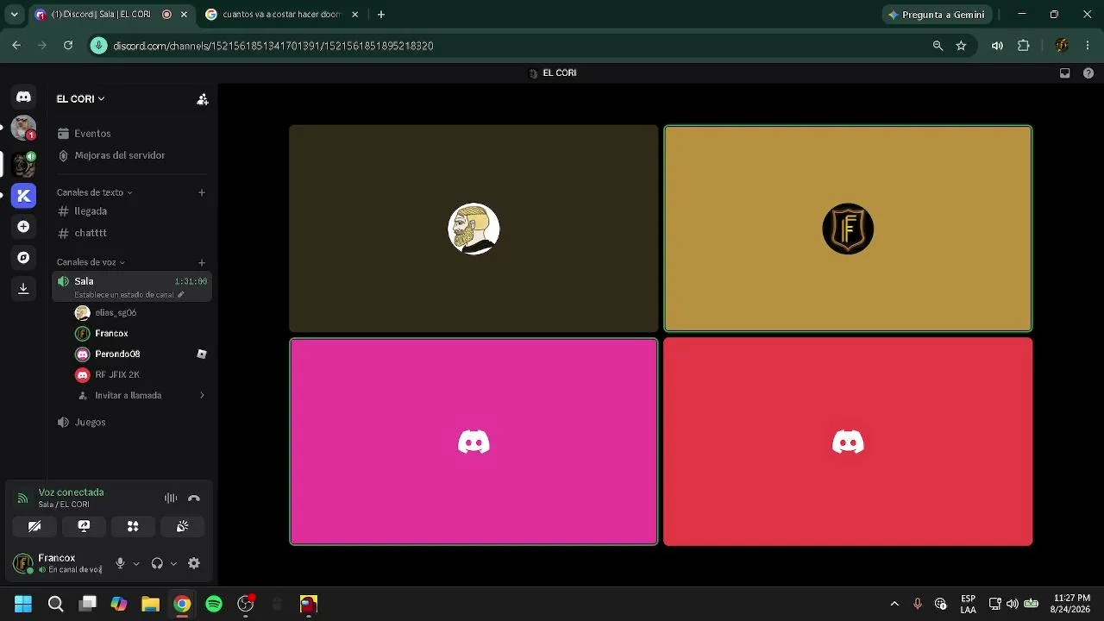Create a new voice channel plus icon
Viewport: 1104px width, 621px height.
(202, 262)
